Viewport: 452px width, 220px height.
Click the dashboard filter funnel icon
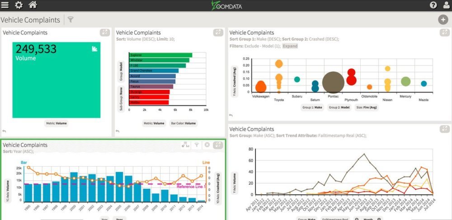[71, 20]
